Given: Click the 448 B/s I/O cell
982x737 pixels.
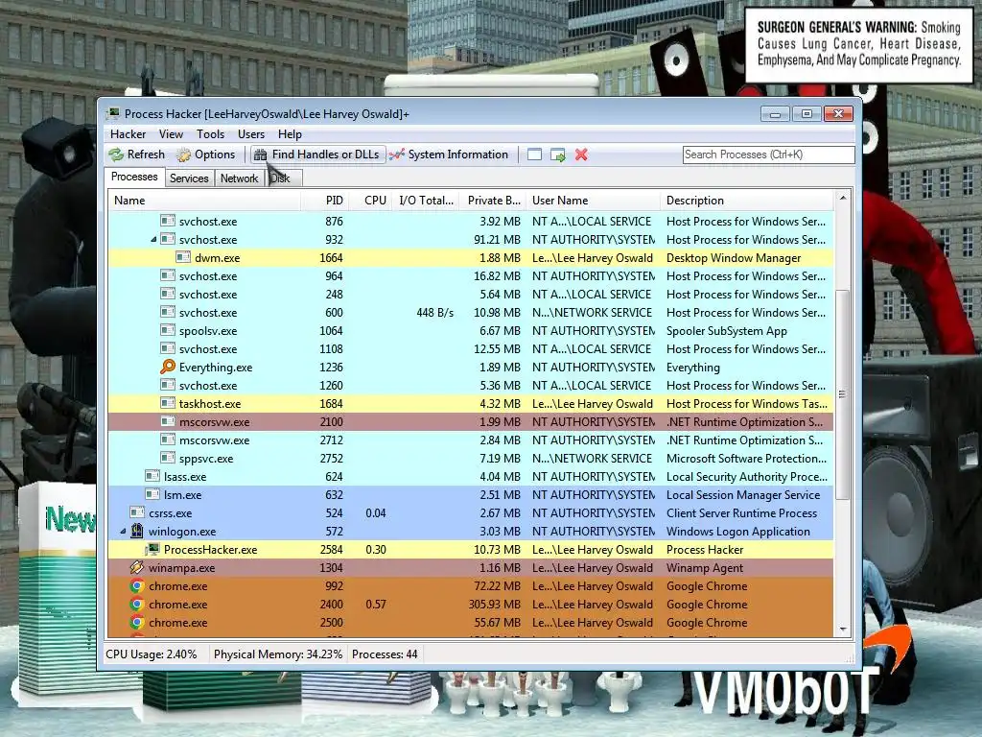Looking at the screenshot, I should (x=434, y=312).
